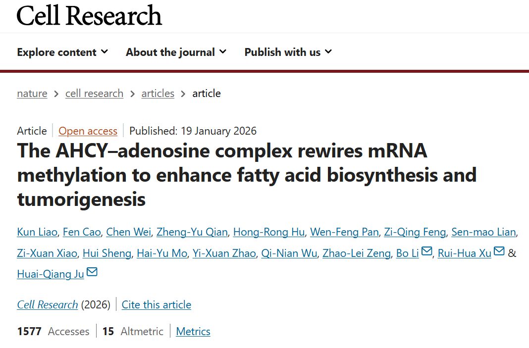Click email icon after Huai-Qiang Ju

point(92,273)
